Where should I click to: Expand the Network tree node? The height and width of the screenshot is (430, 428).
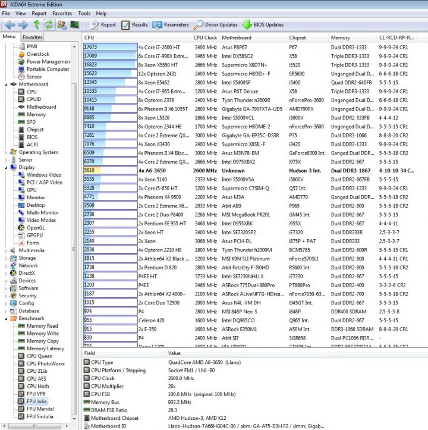(x=6, y=266)
